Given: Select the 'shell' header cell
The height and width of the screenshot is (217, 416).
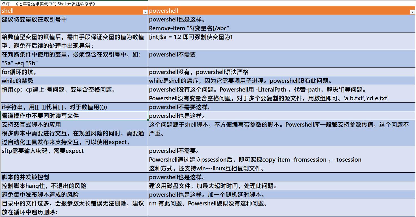Looking at the screenshot, I should point(74,11).
